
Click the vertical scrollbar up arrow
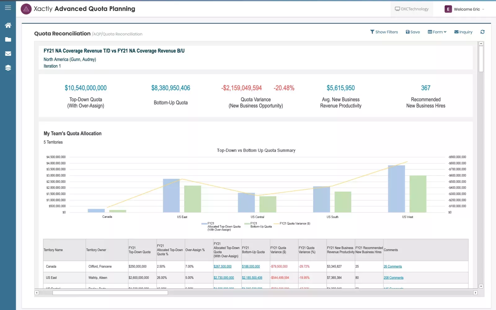pos(481,44)
